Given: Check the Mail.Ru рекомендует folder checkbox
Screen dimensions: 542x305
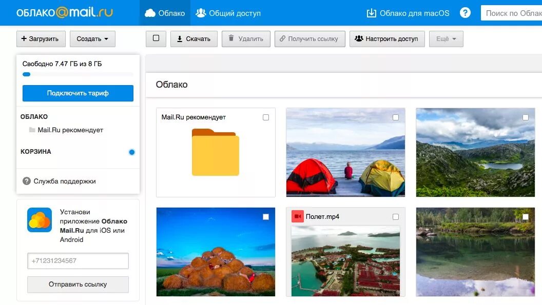Looking at the screenshot, I should tap(265, 117).
